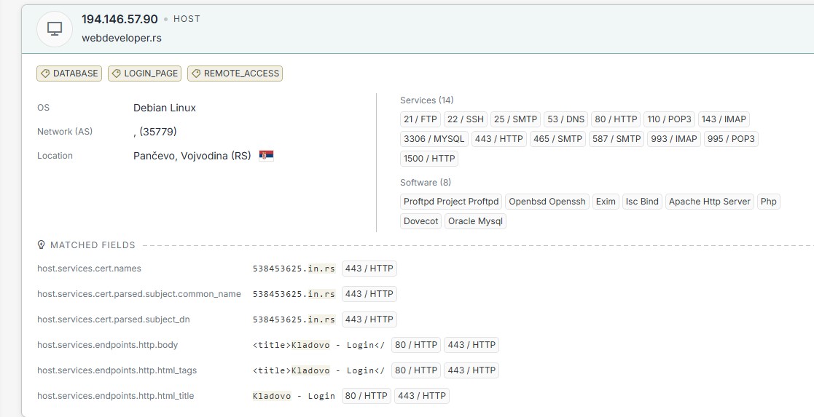Select Proftpd Project Proftpd software chip
814x417 pixels.
451,202
